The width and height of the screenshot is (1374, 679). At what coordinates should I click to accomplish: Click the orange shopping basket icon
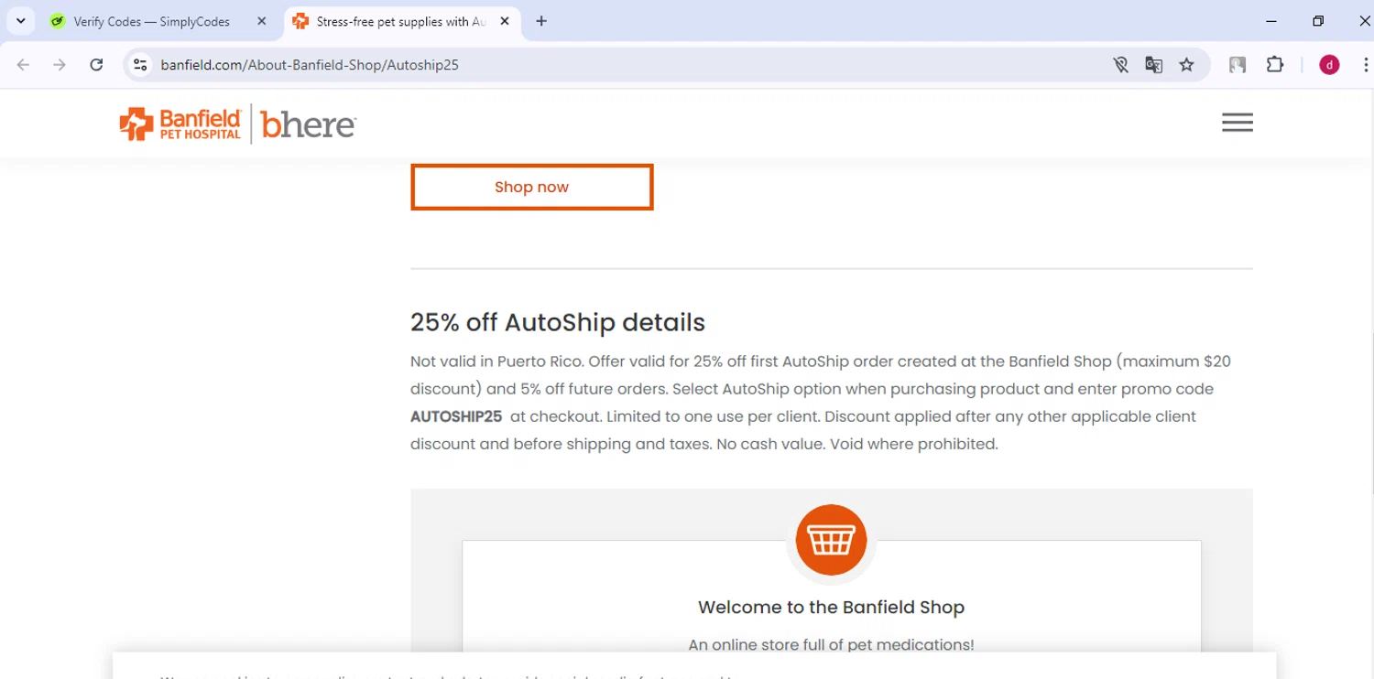(x=831, y=540)
